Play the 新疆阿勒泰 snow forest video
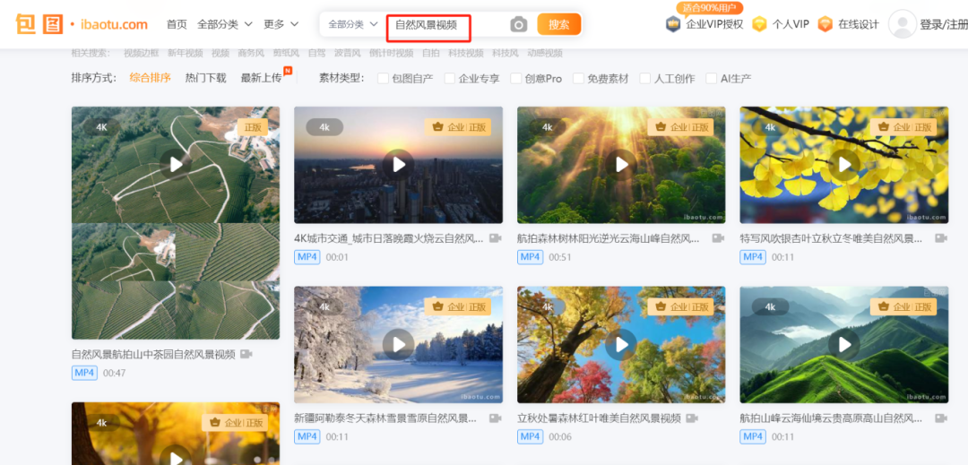 (x=398, y=344)
